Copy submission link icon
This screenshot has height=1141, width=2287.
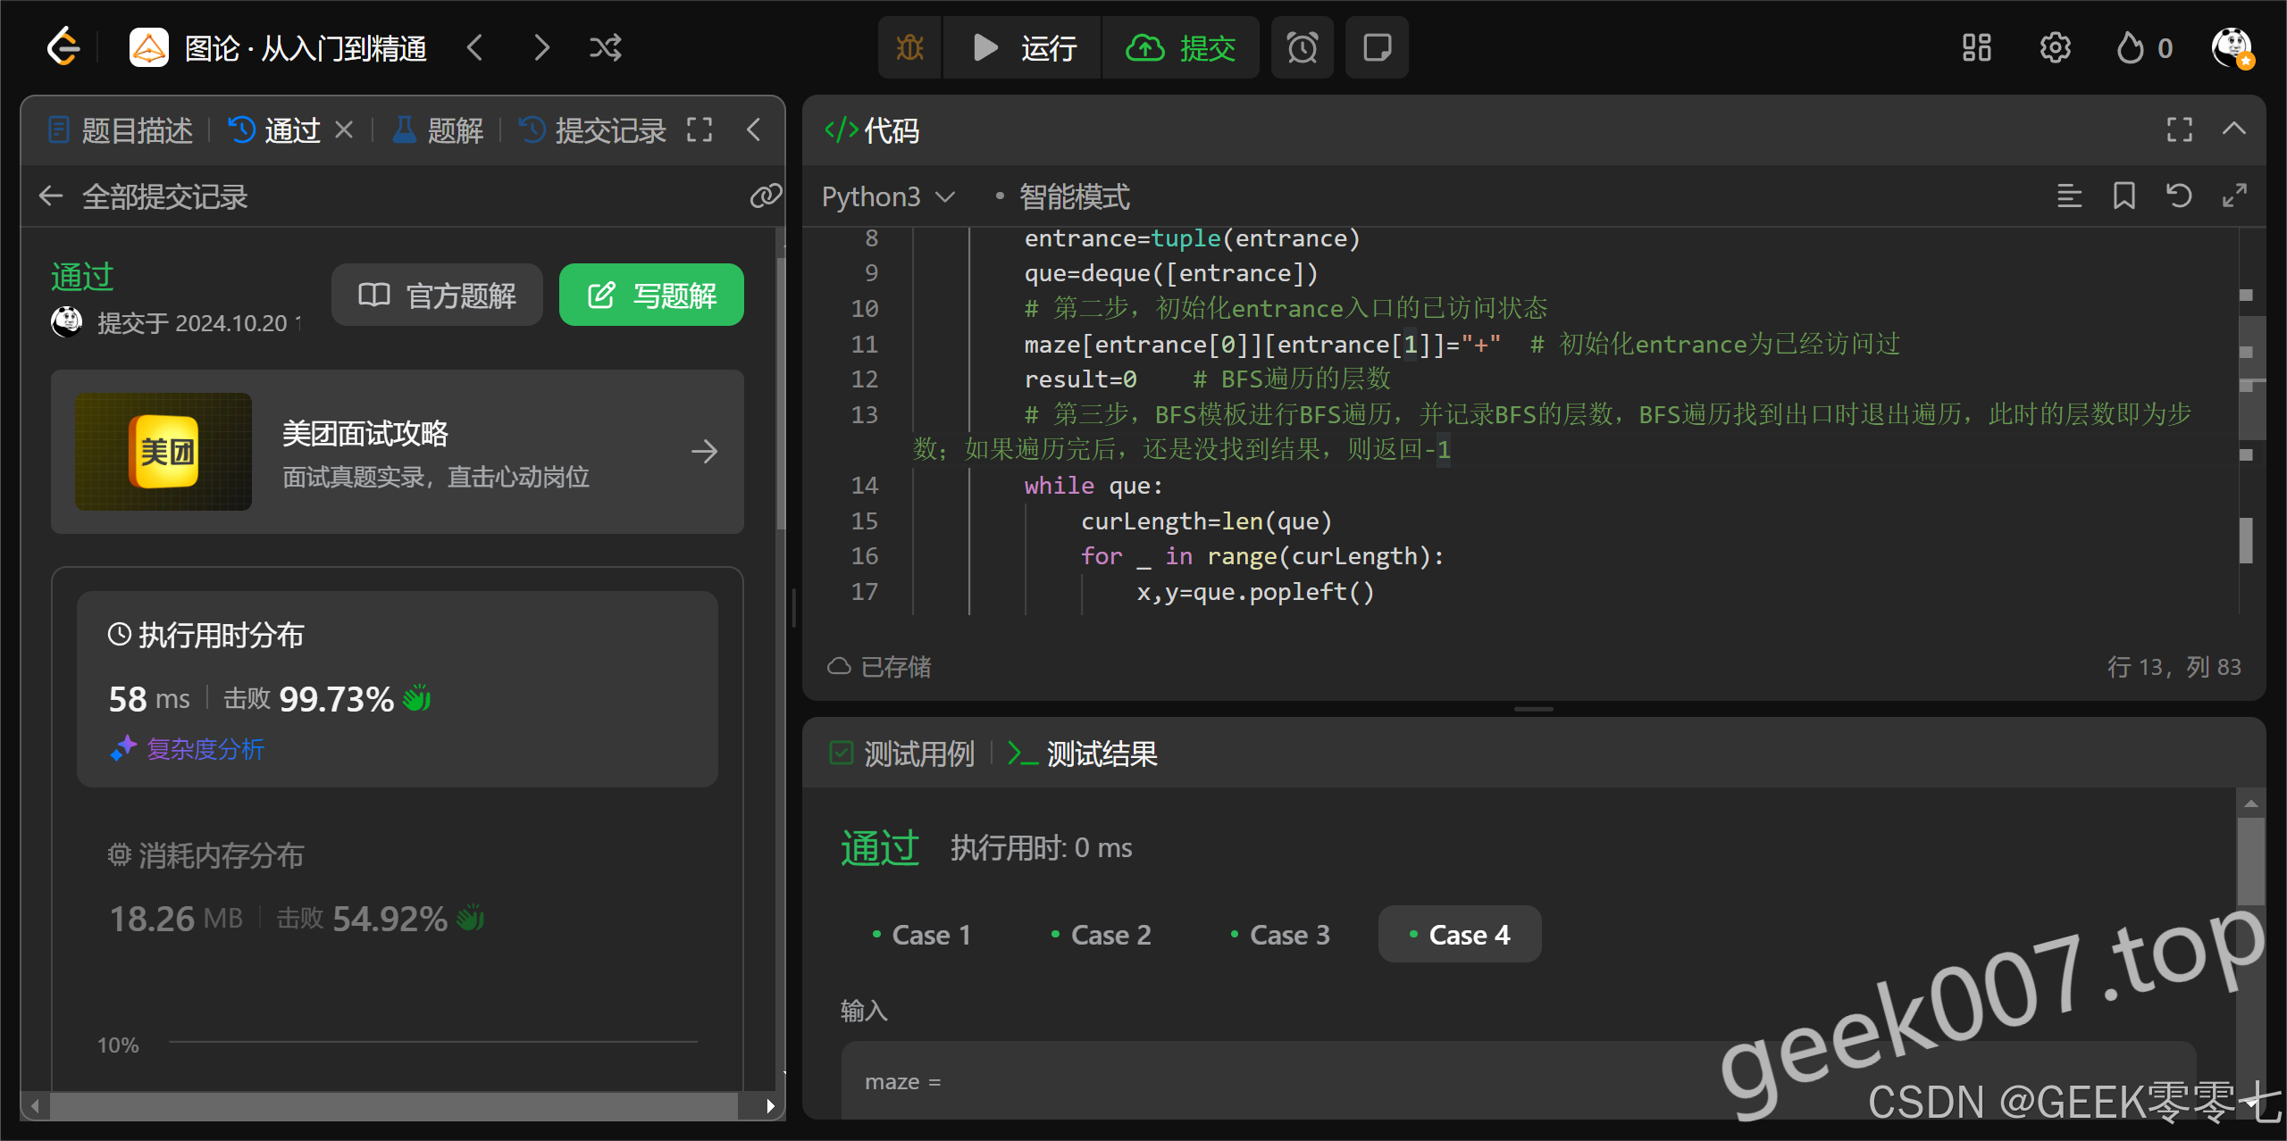[765, 196]
